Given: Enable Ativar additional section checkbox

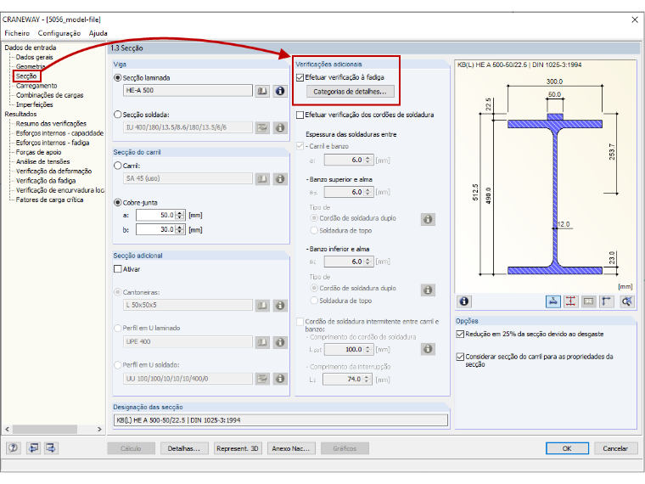Looking at the screenshot, I should coord(118,269).
